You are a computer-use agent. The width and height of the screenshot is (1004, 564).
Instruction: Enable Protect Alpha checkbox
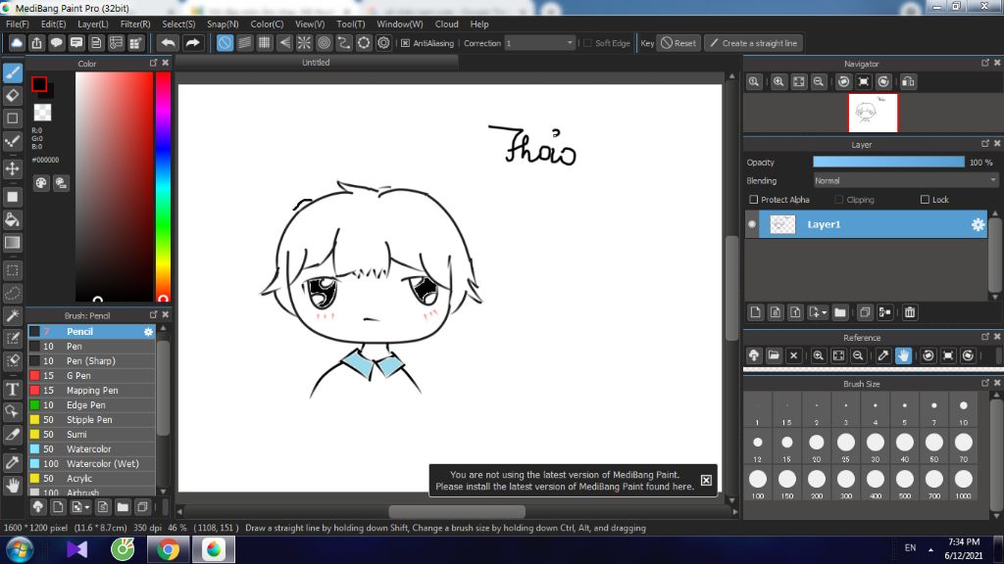754,200
